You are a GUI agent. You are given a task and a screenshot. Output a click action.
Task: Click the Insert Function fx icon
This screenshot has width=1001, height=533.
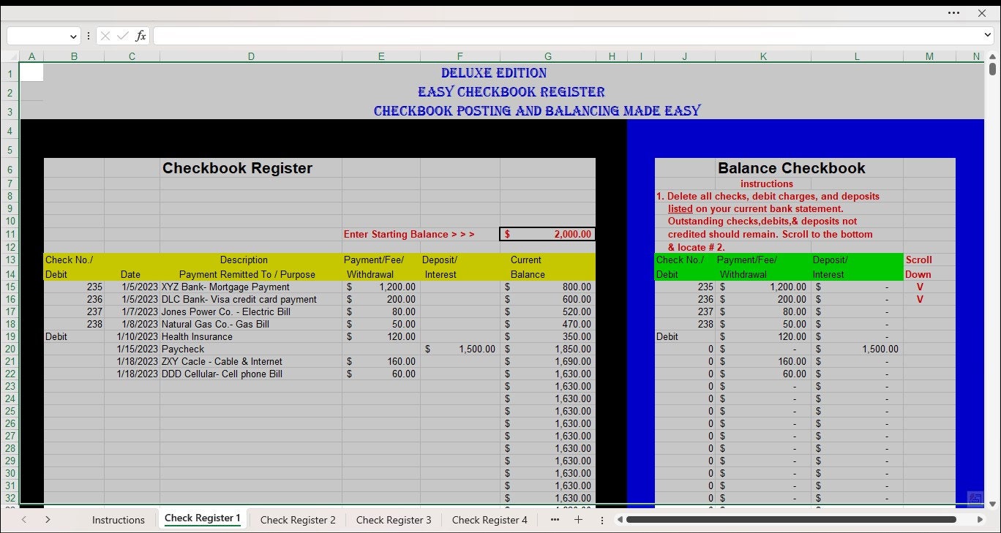[140, 35]
